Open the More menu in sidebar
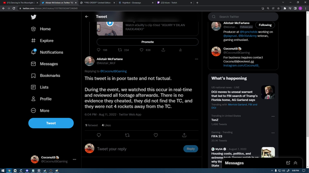This screenshot has width=309, height=173. point(40,111)
